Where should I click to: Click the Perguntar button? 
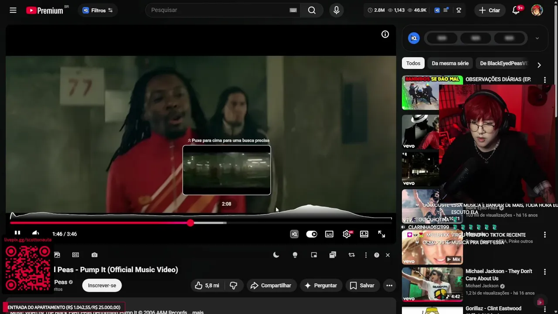(x=321, y=285)
